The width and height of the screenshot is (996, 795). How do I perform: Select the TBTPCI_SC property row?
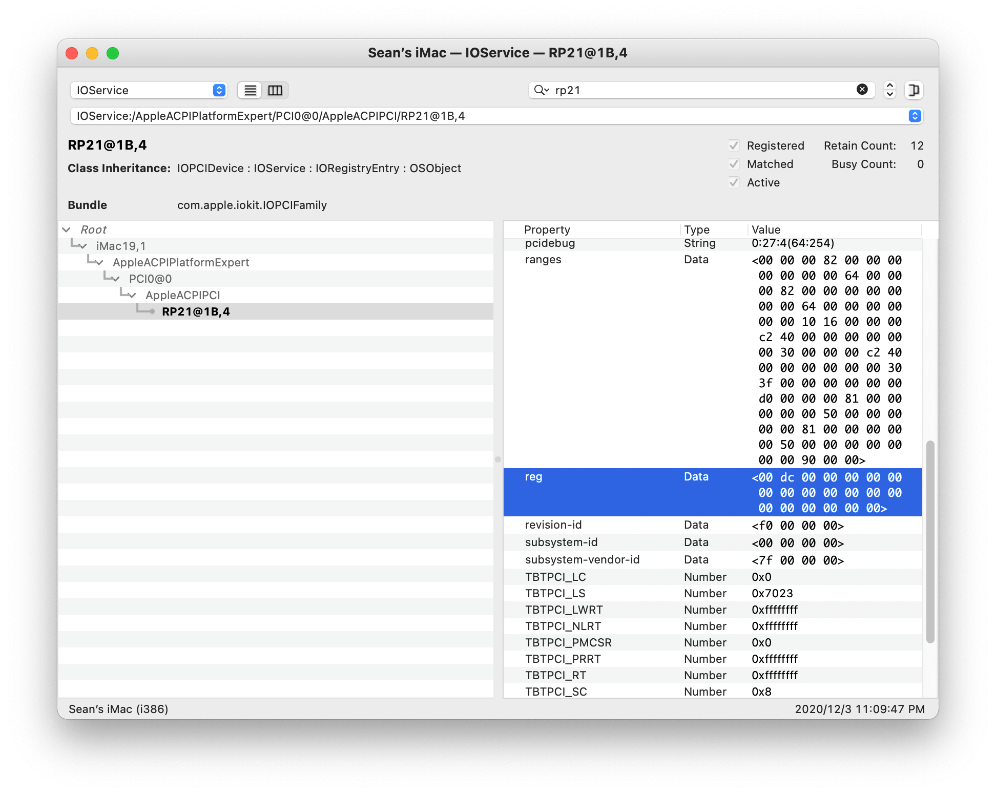[713, 691]
